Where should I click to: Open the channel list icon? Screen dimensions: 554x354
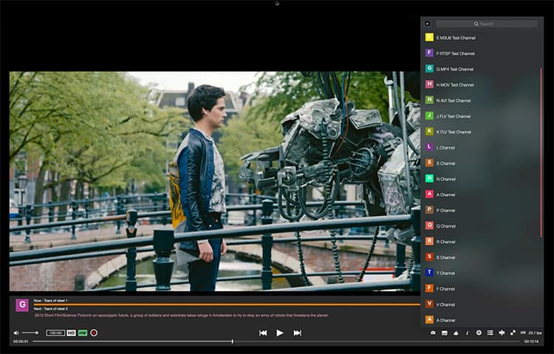(x=490, y=333)
